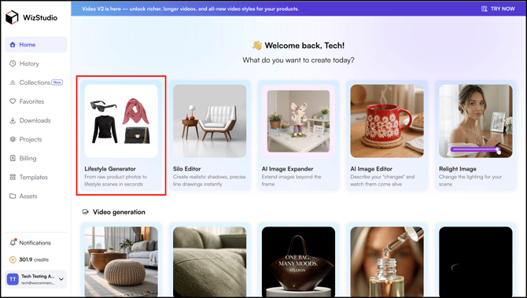Select the serum dropper video thumbnail
Viewport: 527px width, 298px height.
(387, 262)
